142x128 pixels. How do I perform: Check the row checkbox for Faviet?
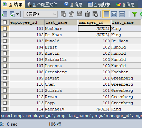(x=5, y=78)
